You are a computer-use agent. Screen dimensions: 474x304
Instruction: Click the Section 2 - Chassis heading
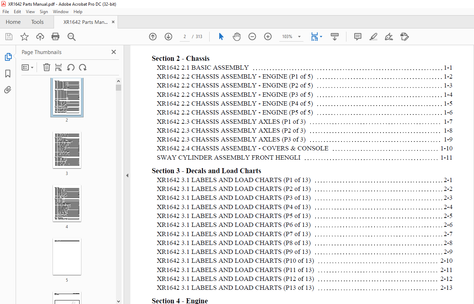[181, 58]
